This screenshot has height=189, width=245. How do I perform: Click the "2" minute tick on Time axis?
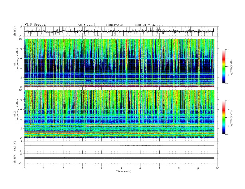coord(63,168)
